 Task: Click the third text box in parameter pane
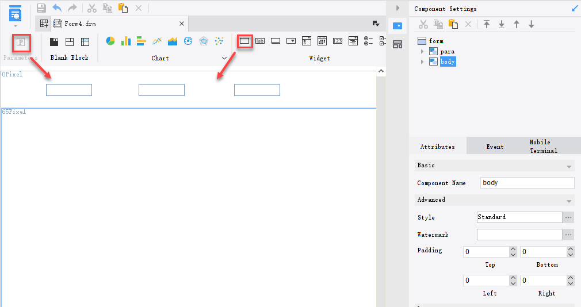tap(257, 90)
